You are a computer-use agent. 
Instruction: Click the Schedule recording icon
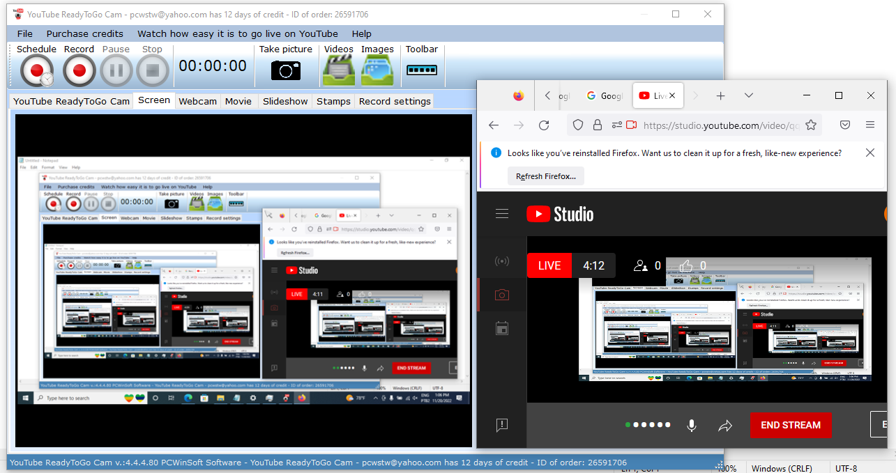click(36, 70)
